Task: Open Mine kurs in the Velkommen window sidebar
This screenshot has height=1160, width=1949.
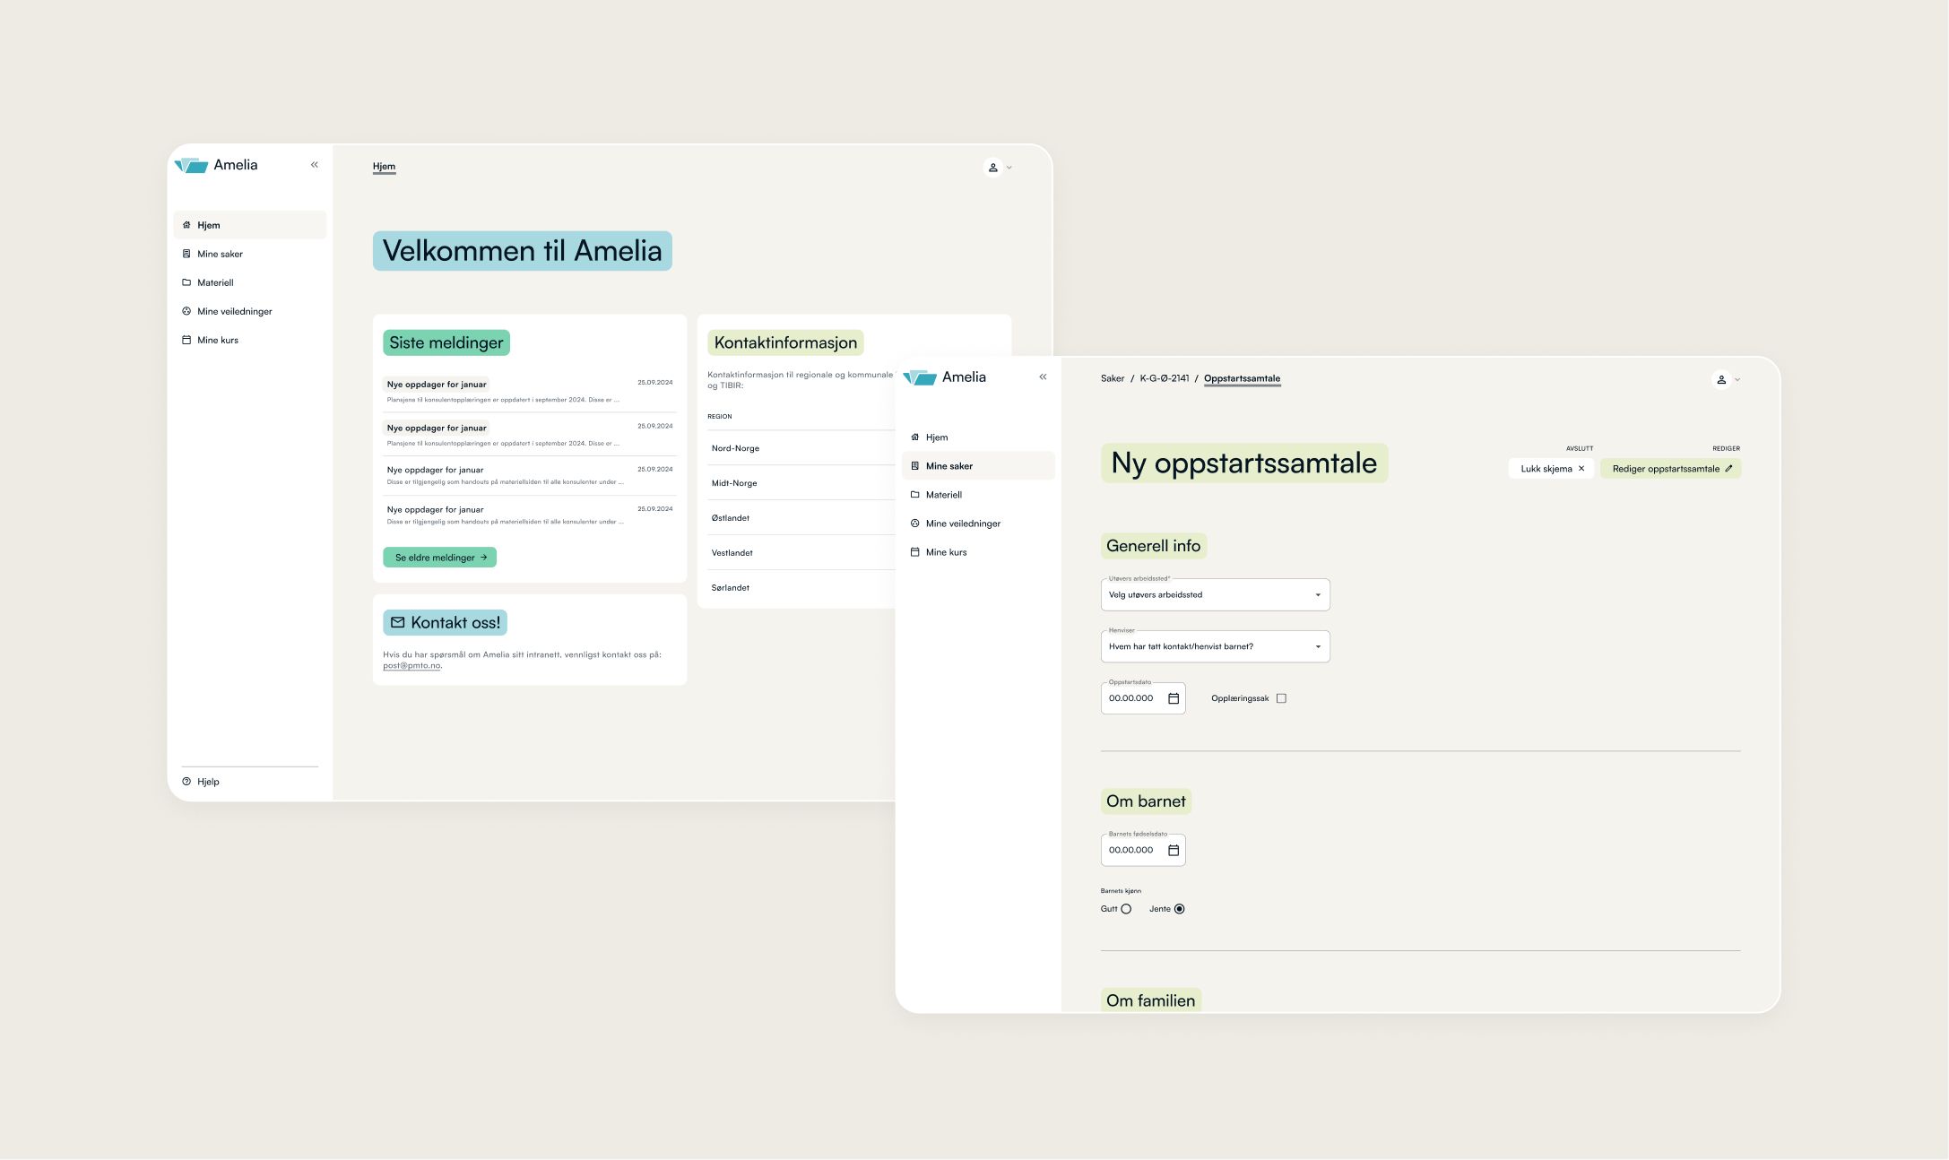Action: (x=250, y=340)
